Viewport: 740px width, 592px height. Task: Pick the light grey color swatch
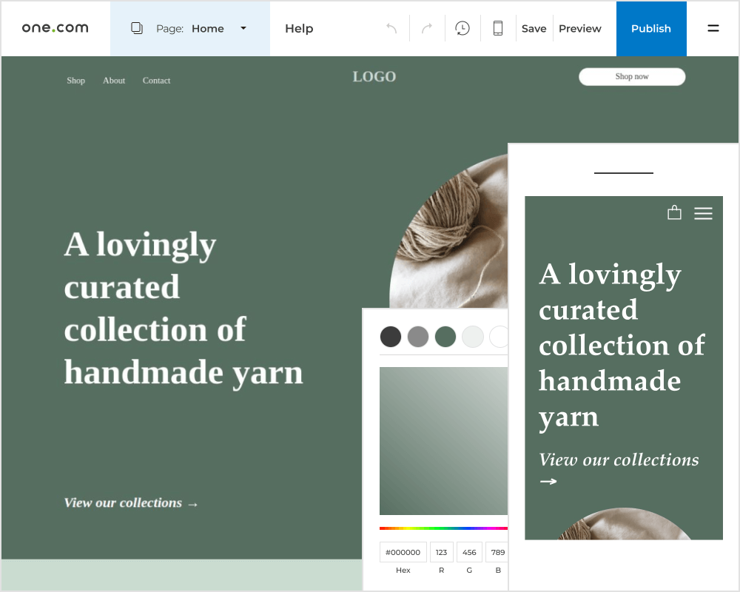click(x=473, y=337)
